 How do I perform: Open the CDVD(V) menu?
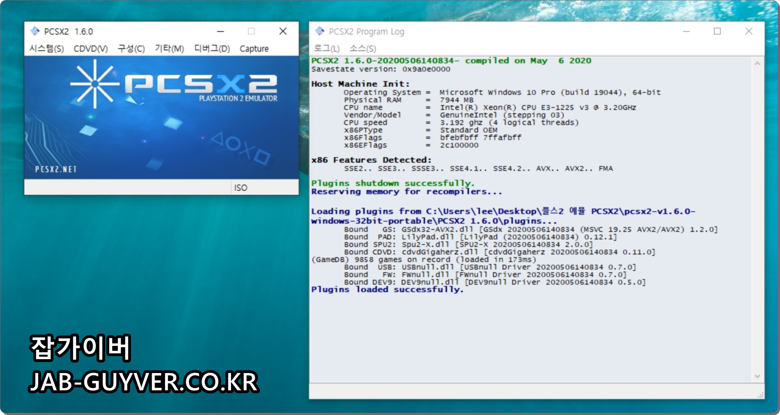coord(91,48)
